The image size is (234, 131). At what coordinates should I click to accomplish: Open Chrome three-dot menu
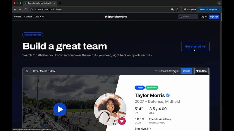tap(219, 9)
